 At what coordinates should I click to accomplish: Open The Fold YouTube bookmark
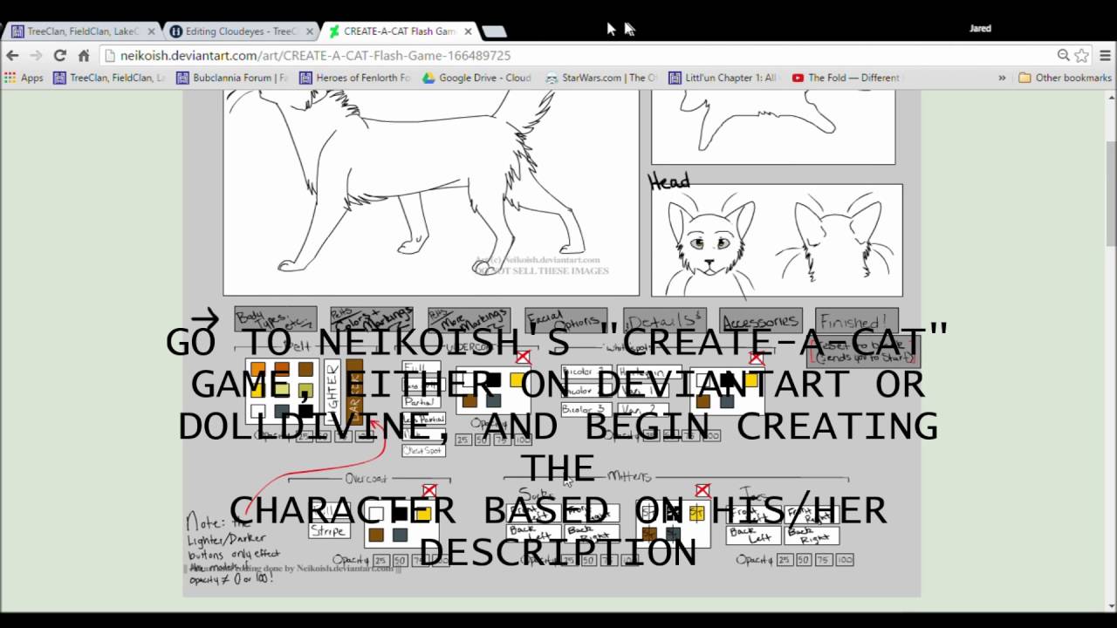[x=846, y=78]
